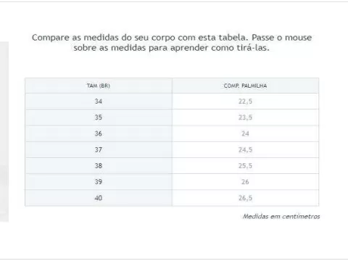This screenshot has width=348, height=261.
Task: Select size 37 in the table
Action: tap(99, 149)
